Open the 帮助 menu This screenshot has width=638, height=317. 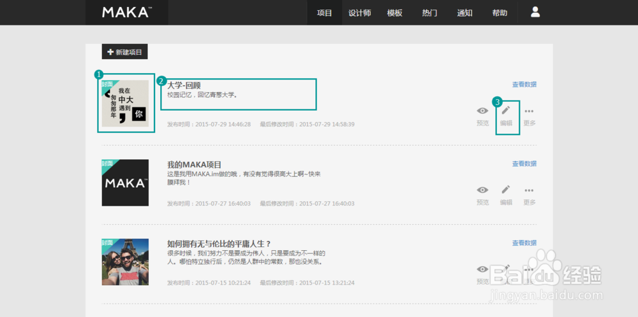click(500, 13)
